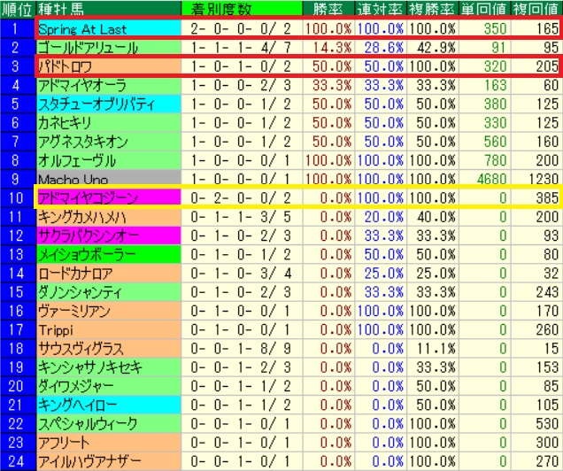Click the 14.3% win rate cell

(x=332, y=48)
